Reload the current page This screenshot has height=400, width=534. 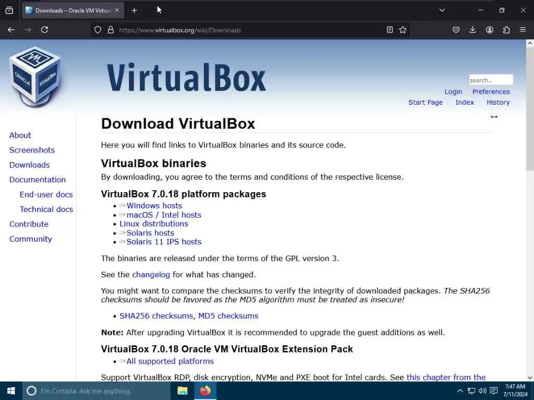[45, 30]
